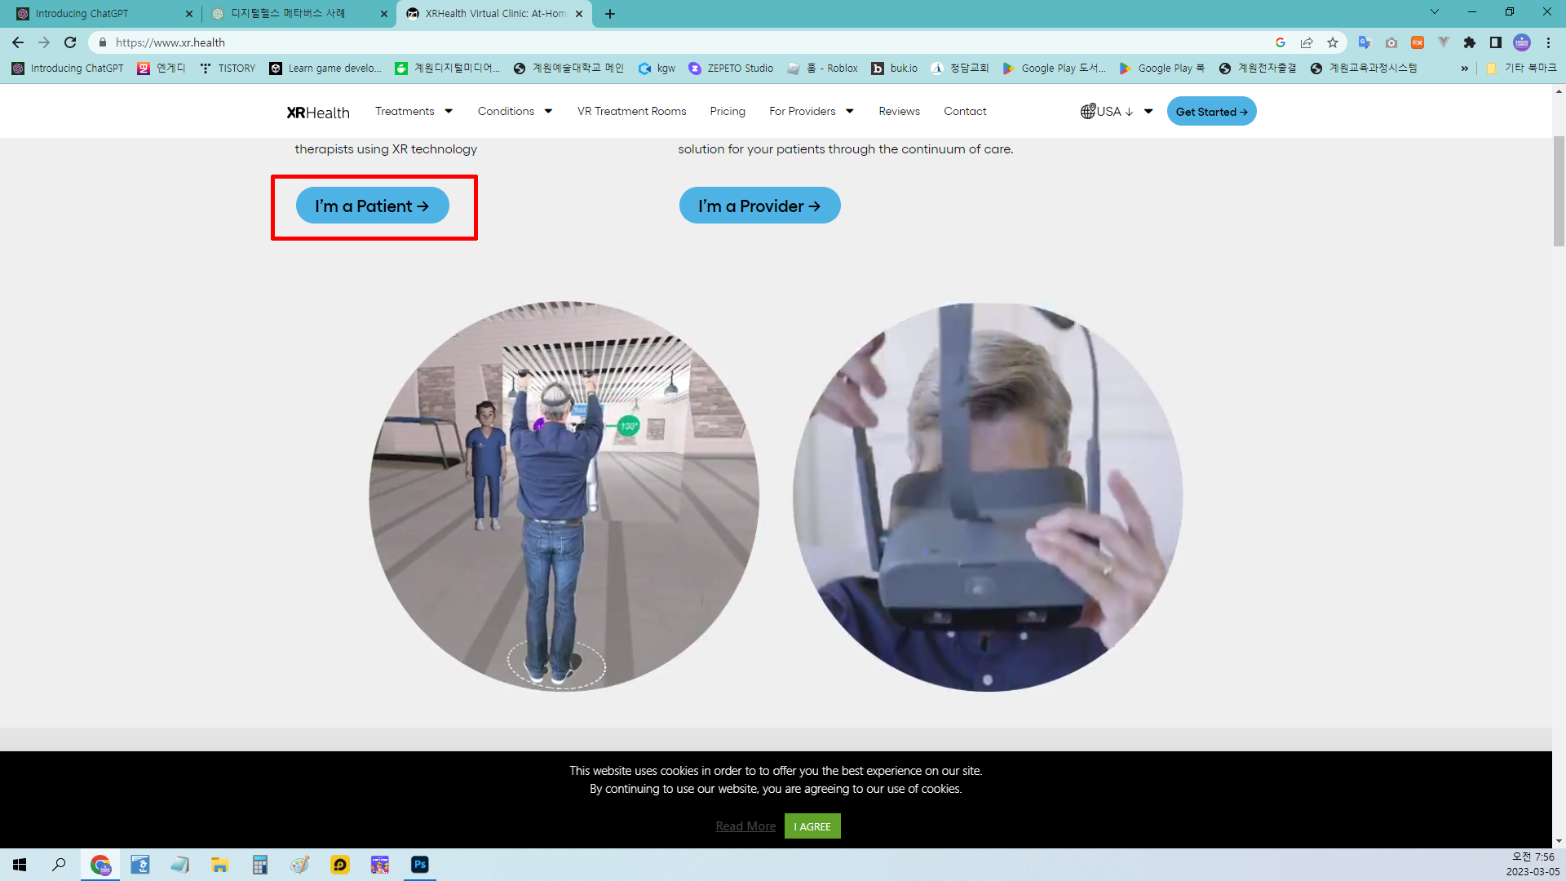
Task: Click the Get Started button
Action: point(1211,112)
